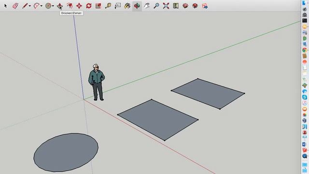Activate the Zoom magnifier tool
The width and height of the screenshot is (309, 174).
click(x=156, y=6)
